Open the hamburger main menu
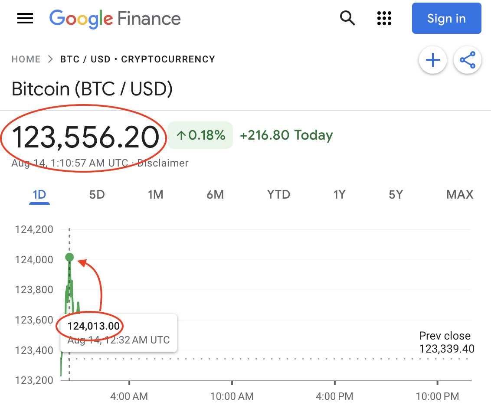Screen dimensions: 491x412 click(x=25, y=18)
